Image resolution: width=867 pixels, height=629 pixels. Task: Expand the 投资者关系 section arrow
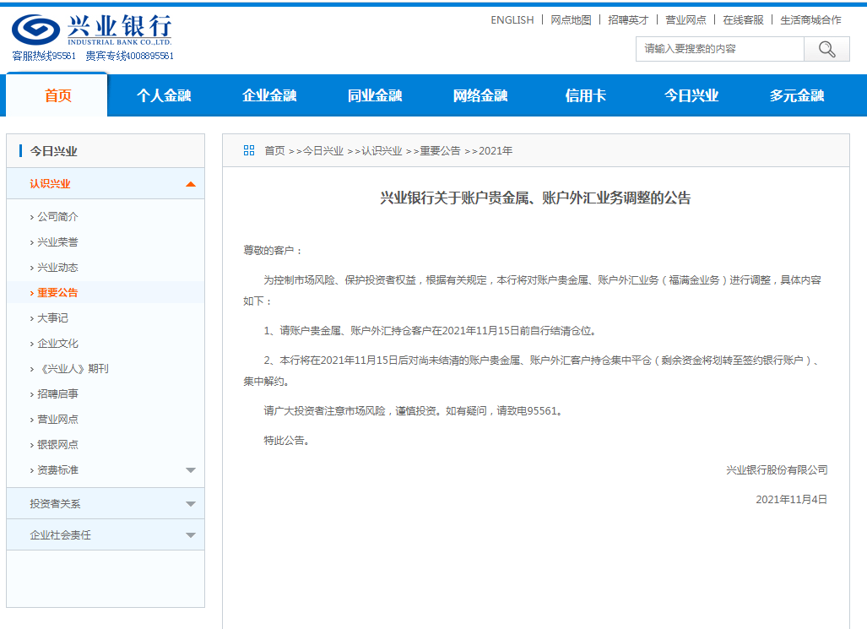[191, 504]
